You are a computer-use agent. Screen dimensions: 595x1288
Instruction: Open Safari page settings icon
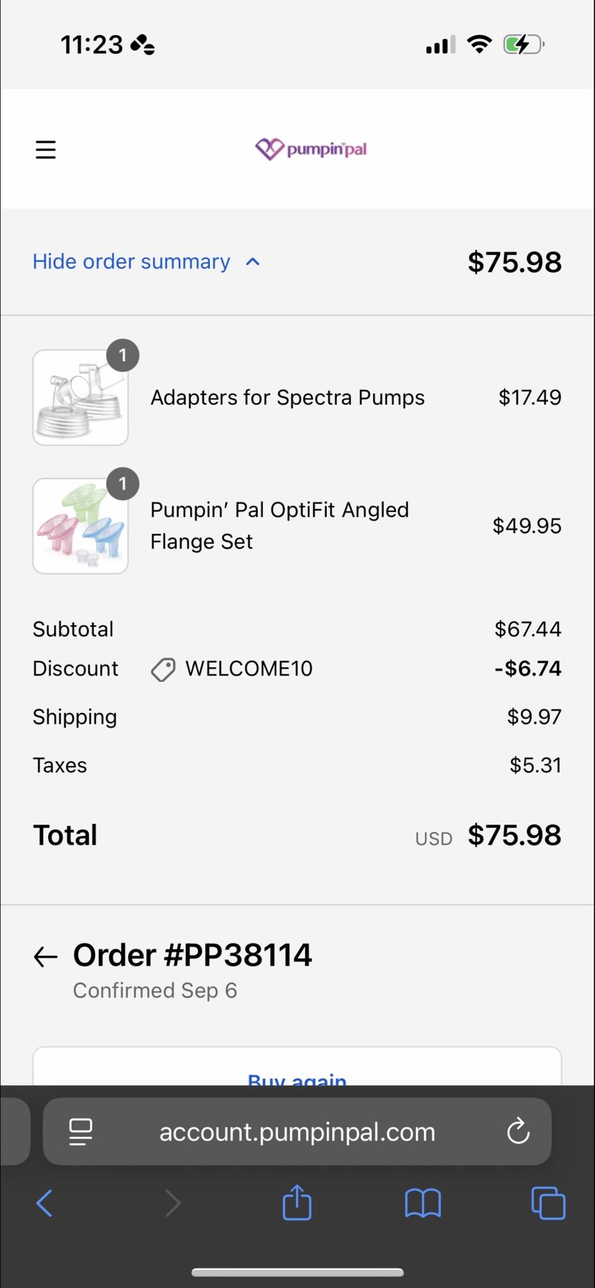[x=81, y=1132]
